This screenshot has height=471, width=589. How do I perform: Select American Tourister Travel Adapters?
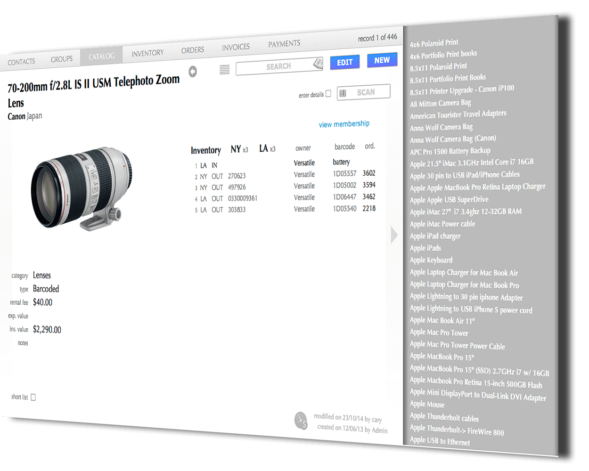(x=458, y=114)
